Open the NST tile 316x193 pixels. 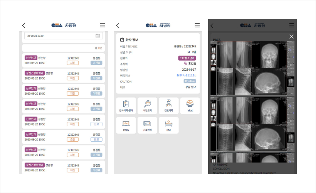click(169, 125)
